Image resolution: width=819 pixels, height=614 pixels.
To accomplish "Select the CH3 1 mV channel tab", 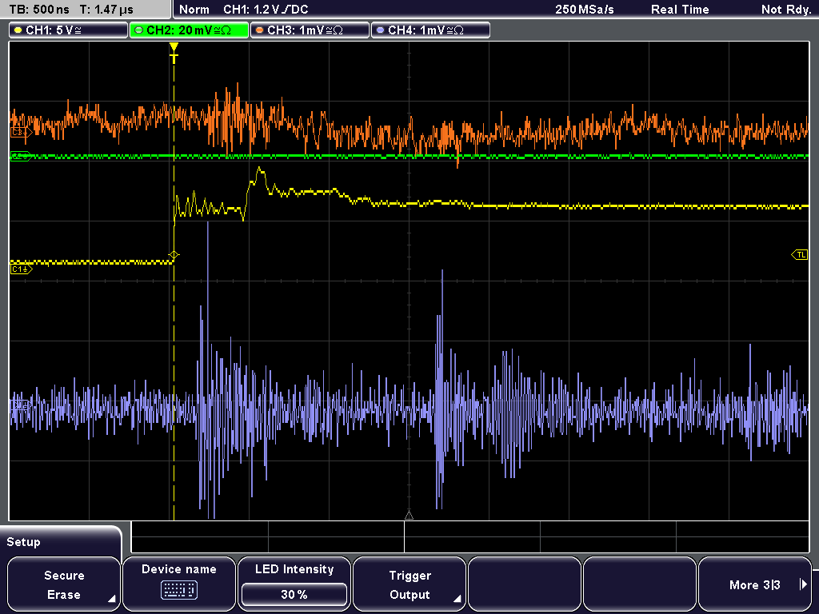I will pos(310,30).
